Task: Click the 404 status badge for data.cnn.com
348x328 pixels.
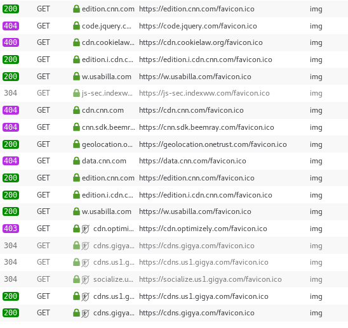Action: pyautogui.click(x=11, y=161)
